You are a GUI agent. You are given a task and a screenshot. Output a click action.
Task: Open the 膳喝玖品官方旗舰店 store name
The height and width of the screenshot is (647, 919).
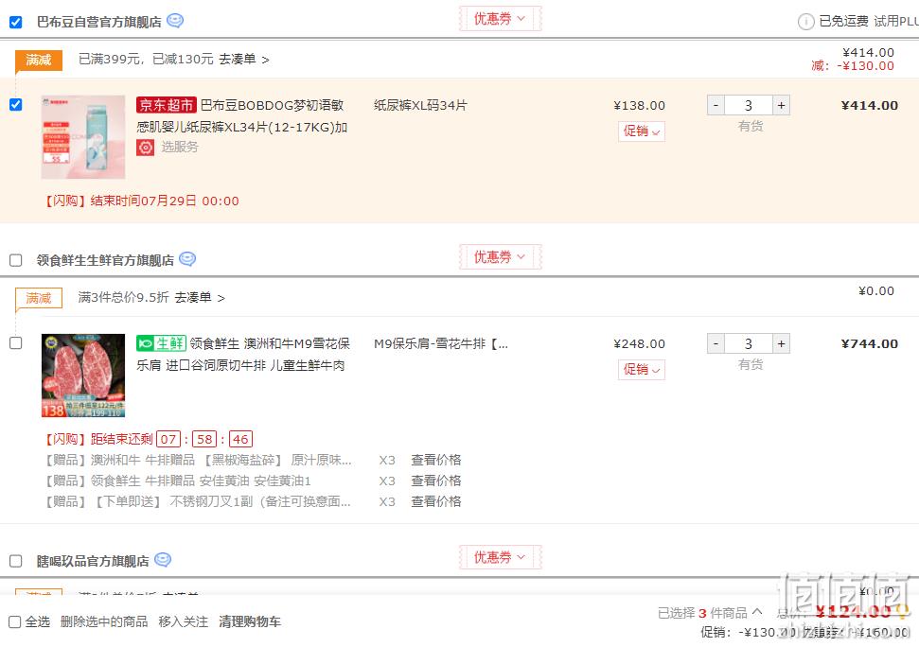93,561
